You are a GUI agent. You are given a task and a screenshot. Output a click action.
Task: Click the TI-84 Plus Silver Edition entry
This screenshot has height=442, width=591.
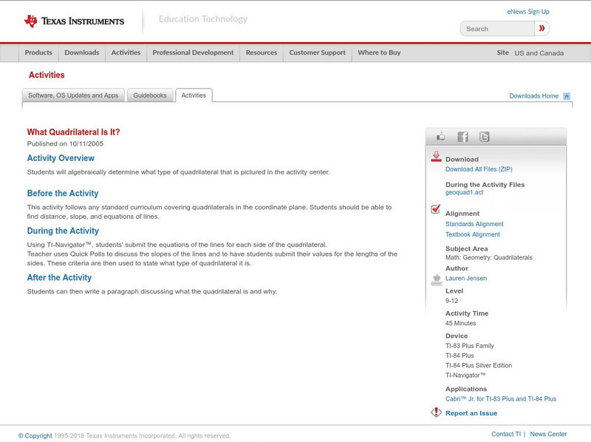pyautogui.click(x=479, y=365)
